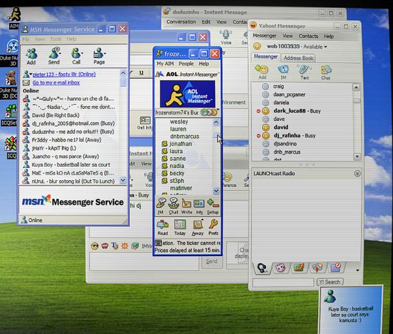Click the Write icon in AOL Messenger

pos(187,206)
